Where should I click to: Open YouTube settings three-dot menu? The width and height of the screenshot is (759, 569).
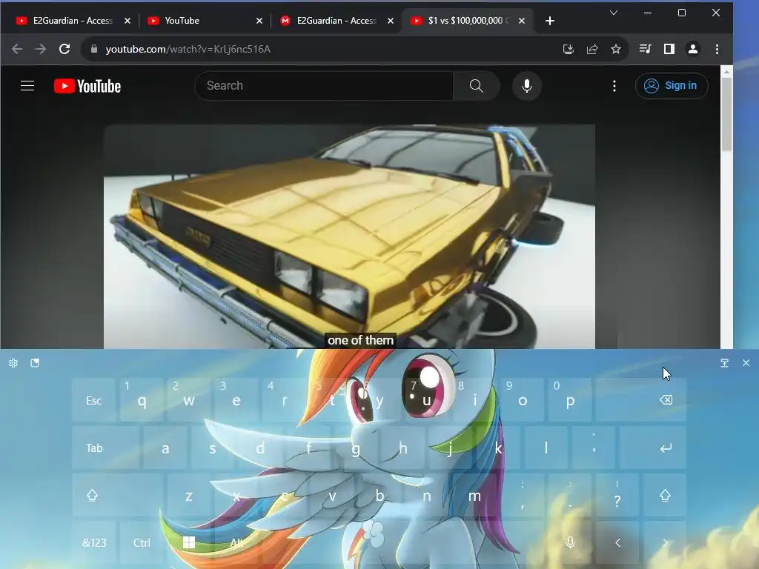(614, 86)
